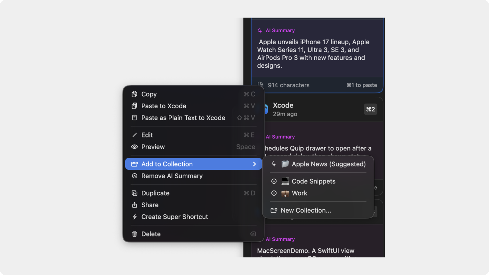Add clip to Code Snippets collection
This screenshot has height=275, width=489.
tap(318, 181)
